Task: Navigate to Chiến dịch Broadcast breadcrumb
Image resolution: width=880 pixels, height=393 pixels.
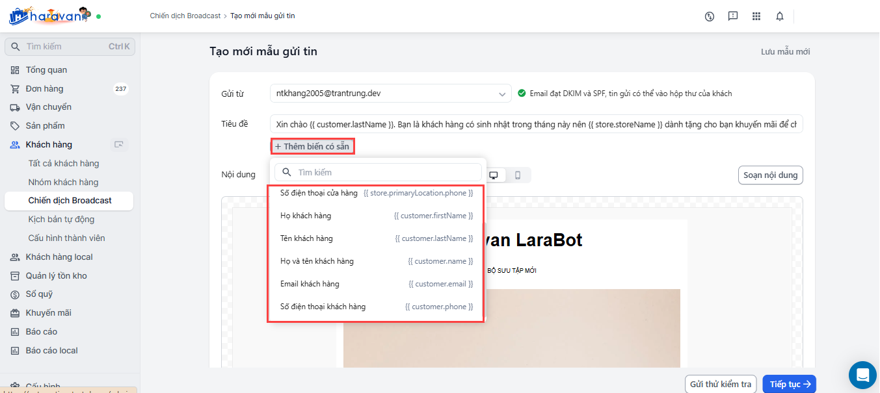Action: [185, 16]
